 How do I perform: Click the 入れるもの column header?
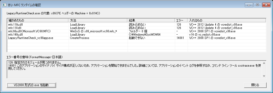(226, 20)
